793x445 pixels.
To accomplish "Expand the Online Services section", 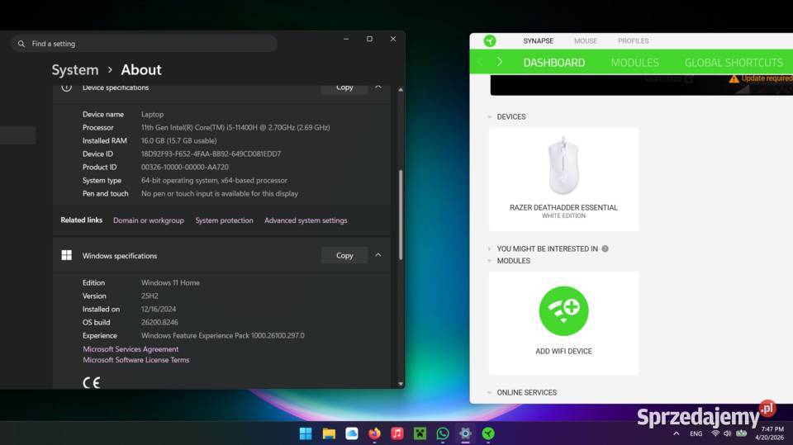I will coord(490,393).
